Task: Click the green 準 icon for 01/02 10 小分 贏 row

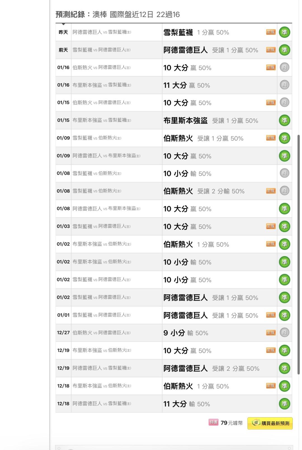Action: coord(284,280)
